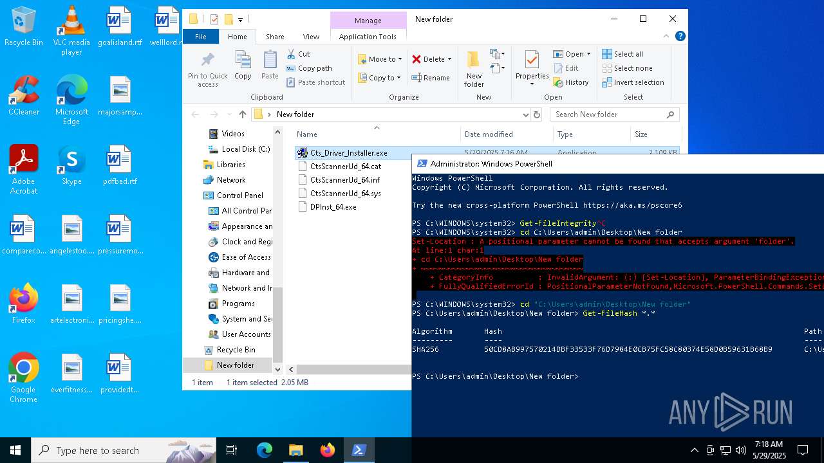Open notification center in system tray
The image size is (824, 463).
(x=803, y=450)
